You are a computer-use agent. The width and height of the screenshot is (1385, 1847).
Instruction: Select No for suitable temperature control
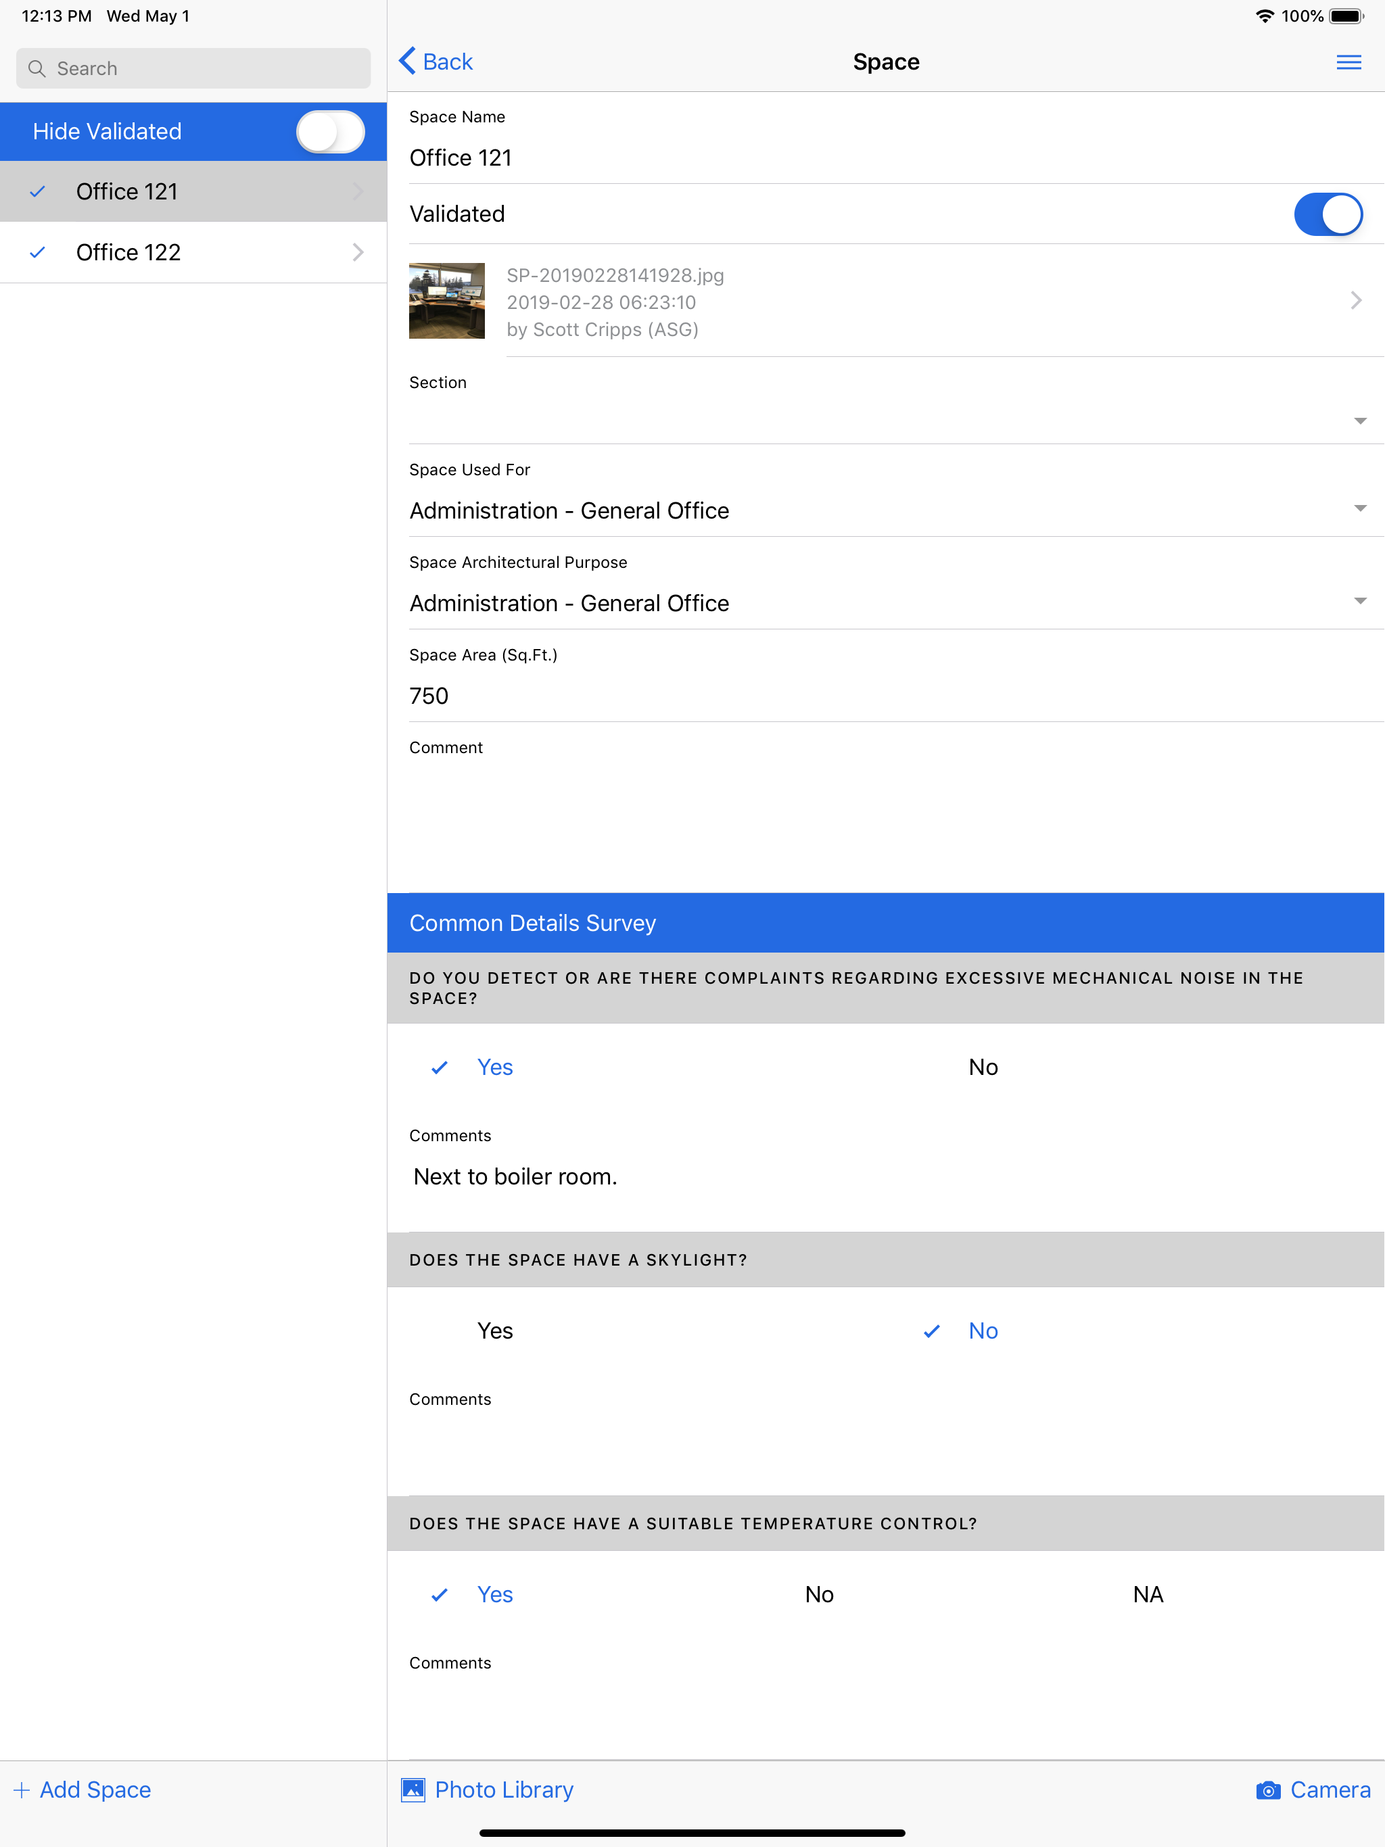click(820, 1595)
